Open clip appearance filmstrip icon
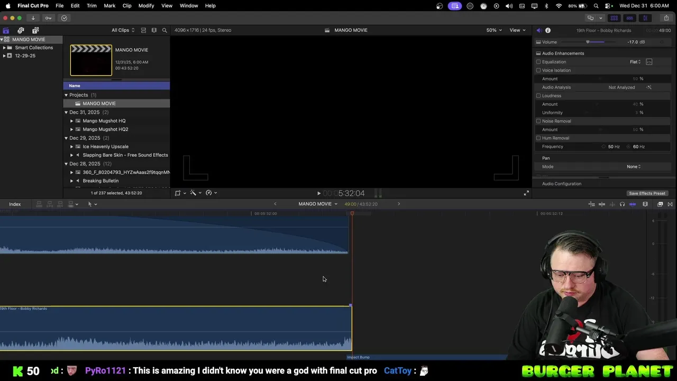The height and width of the screenshot is (381, 677). (645, 204)
